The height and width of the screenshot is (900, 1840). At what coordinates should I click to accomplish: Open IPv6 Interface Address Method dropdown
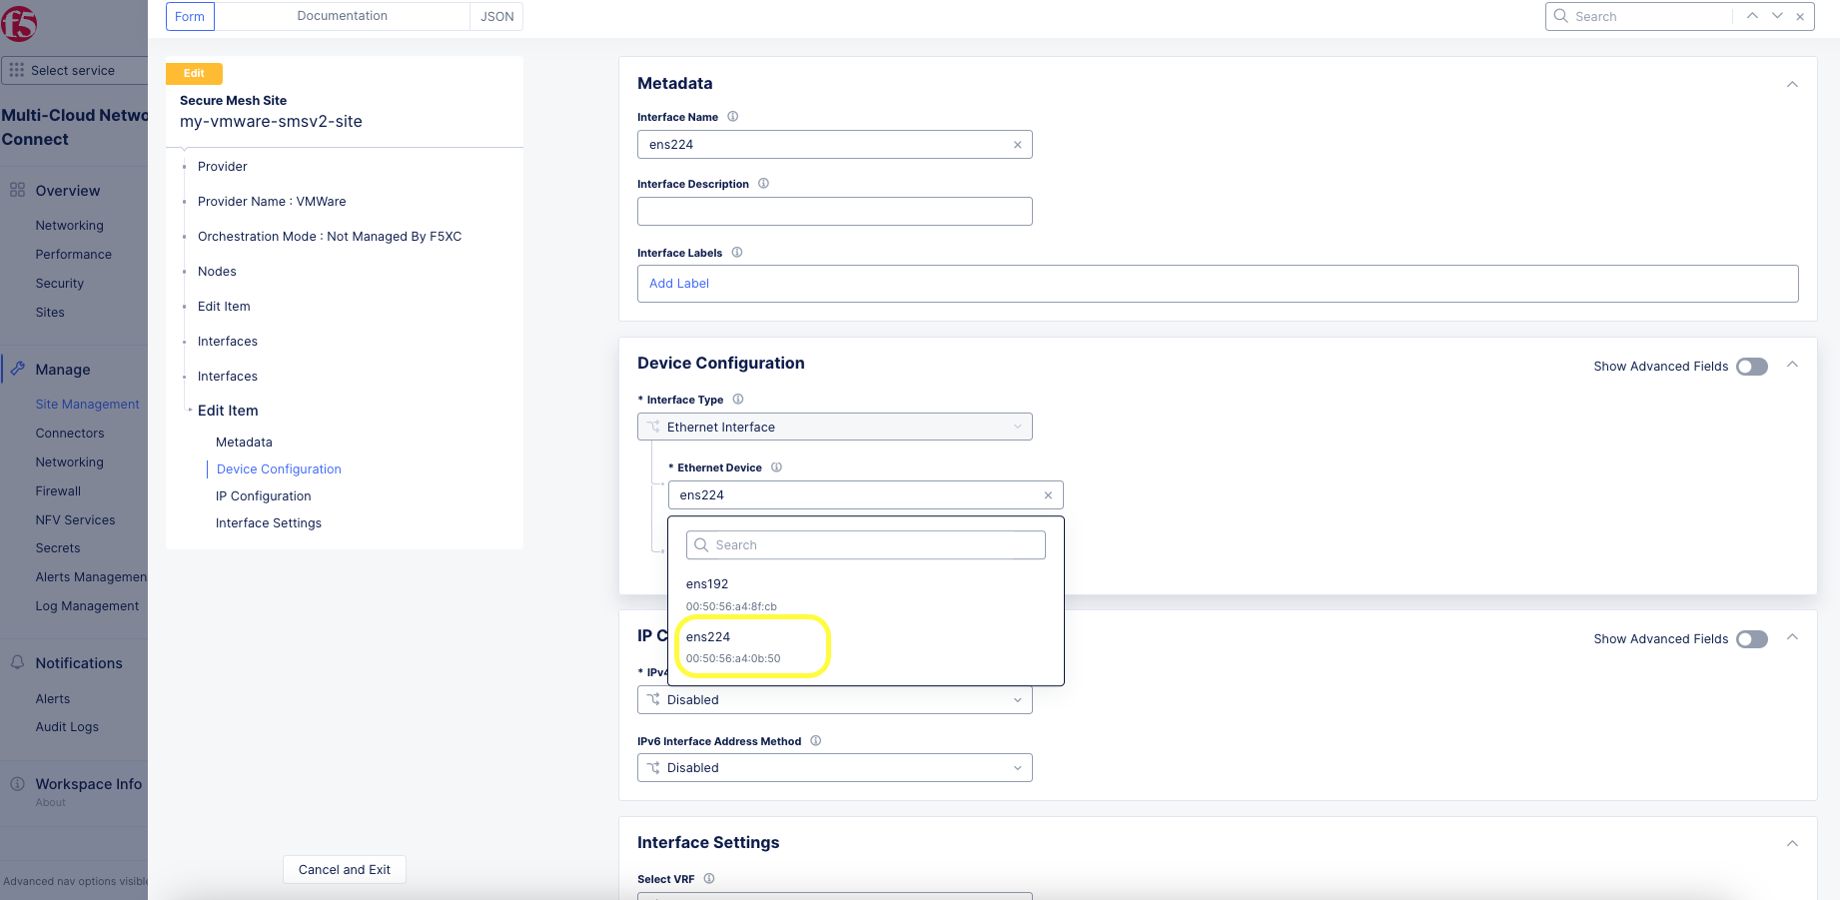834,768
